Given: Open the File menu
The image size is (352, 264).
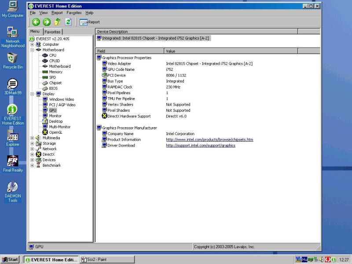Looking at the screenshot, I should coord(33,13).
